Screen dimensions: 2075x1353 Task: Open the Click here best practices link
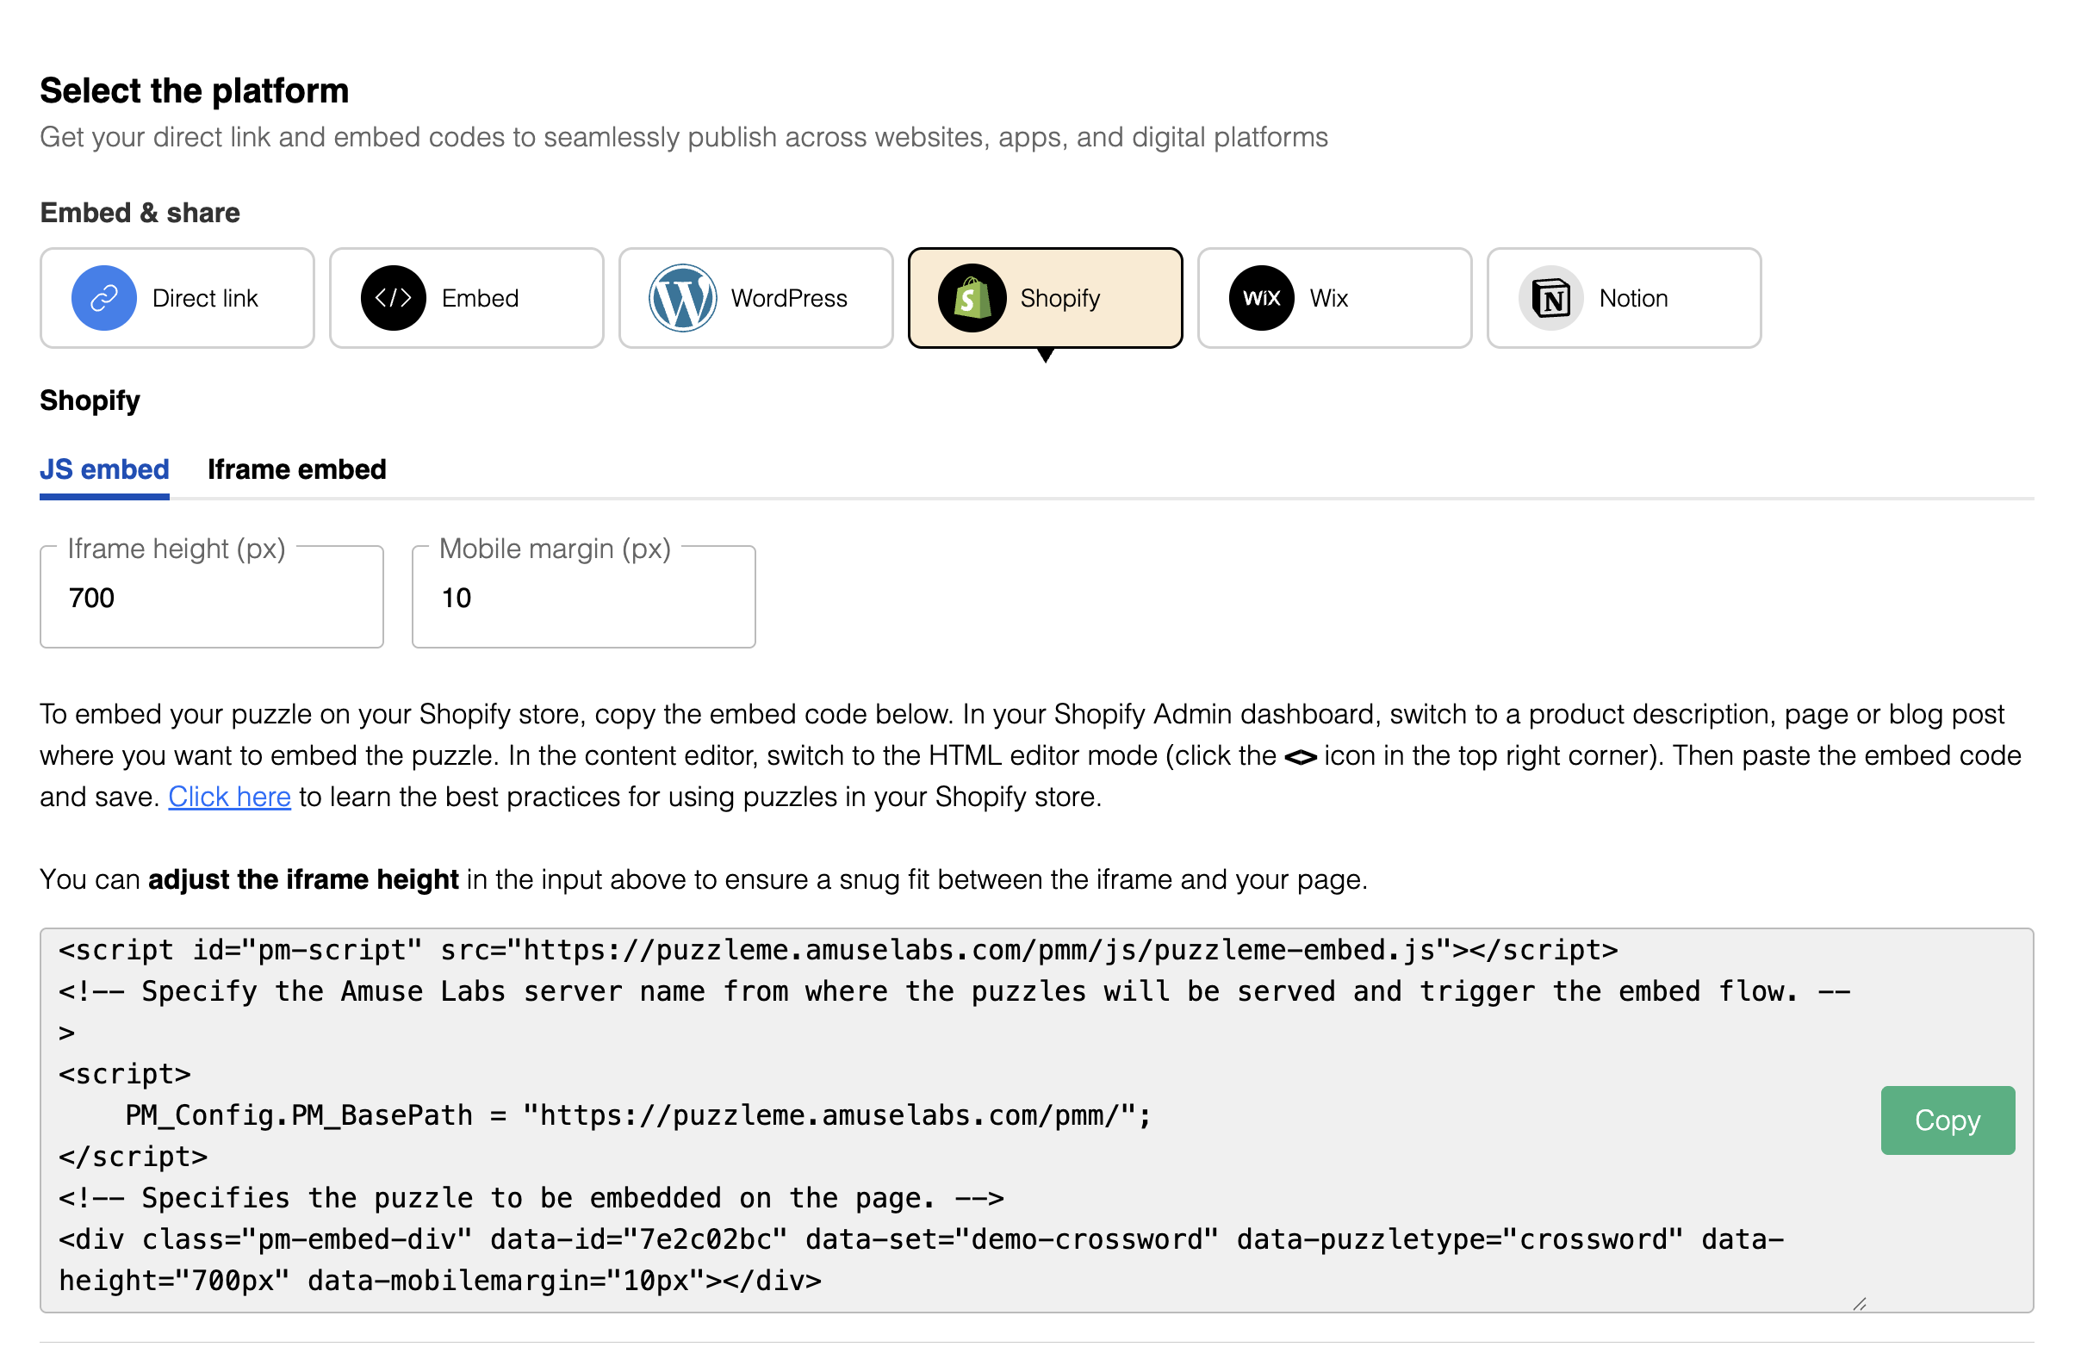pos(229,797)
